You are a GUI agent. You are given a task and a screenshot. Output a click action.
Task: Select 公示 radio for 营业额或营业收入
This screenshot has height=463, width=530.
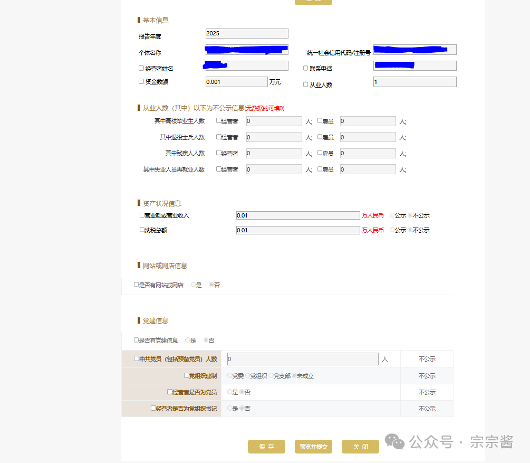point(392,215)
